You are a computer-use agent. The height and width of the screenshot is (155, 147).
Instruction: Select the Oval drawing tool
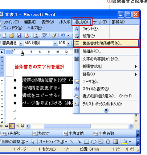pos(94,142)
